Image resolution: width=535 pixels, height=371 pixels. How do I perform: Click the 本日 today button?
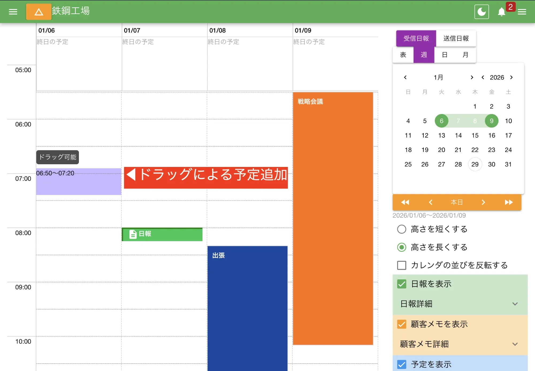[x=457, y=202]
